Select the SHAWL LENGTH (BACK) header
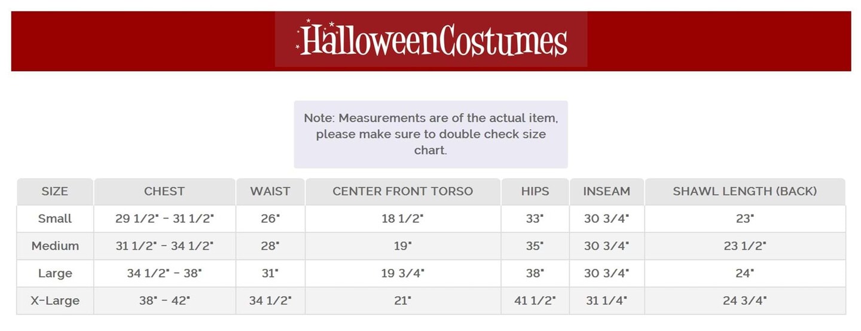 click(744, 192)
